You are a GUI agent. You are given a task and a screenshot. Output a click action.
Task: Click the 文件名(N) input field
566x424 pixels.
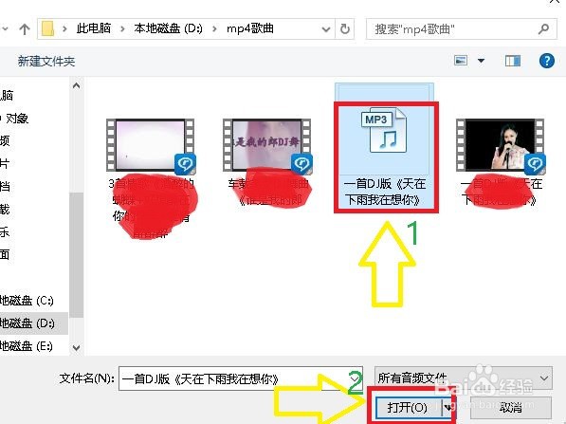click(241, 378)
